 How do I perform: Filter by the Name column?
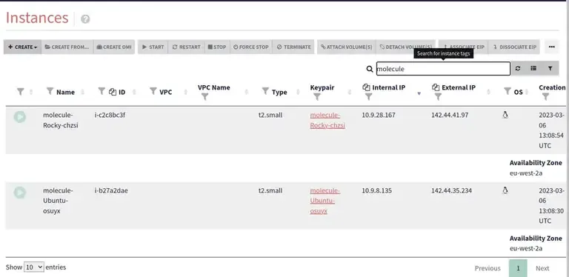coord(50,91)
